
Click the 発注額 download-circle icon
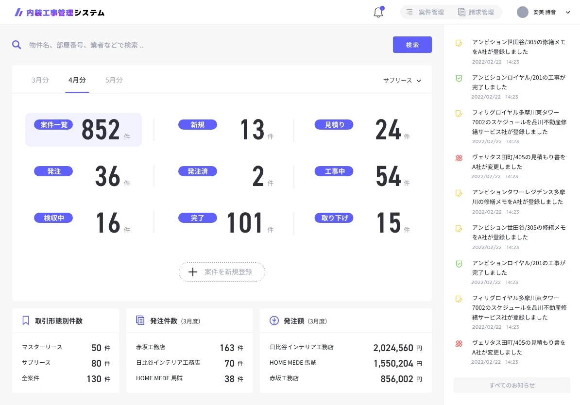point(274,321)
